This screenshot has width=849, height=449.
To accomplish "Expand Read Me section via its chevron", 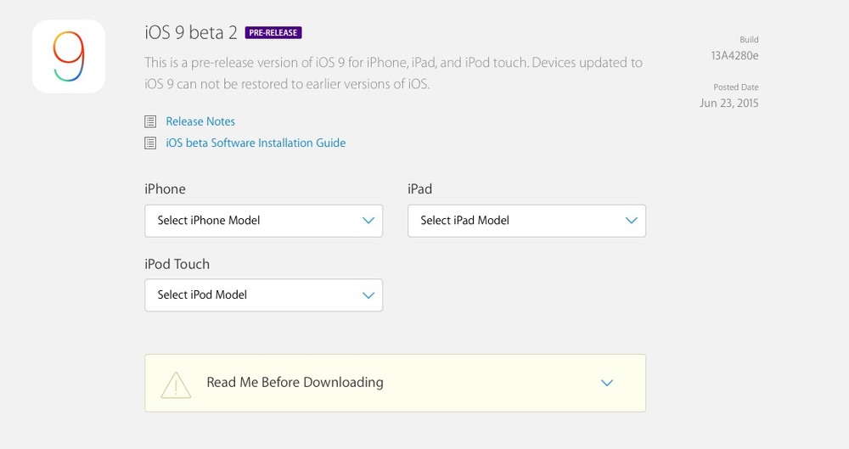I will pyautogui.click(x=607, y=383).
